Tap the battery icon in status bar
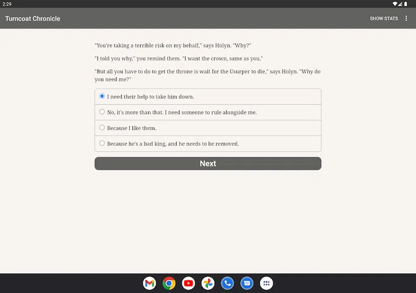Image resolution: width=416 pixels, height=293 pixels. click(406, 4)
